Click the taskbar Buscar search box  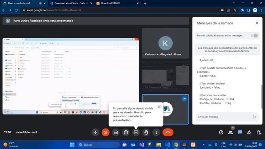(99, 145)
